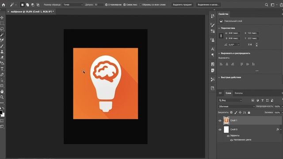Screen dimensions: 283x159
Task: Flip vertically in Properties panel
Action: 256,45
